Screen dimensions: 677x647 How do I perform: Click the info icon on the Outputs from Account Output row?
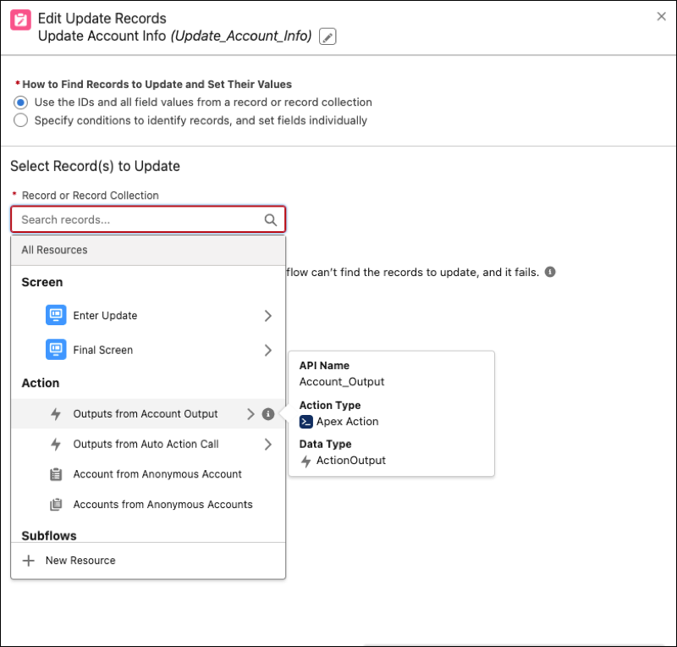tap(268, 414)
